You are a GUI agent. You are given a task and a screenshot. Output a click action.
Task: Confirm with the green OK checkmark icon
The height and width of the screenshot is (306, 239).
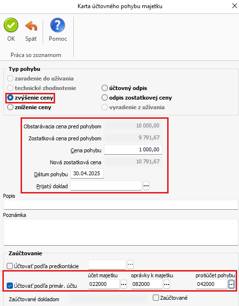click(11, 25)
